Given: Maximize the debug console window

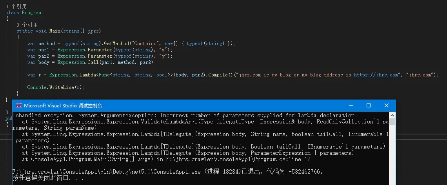Looking at the screenshot, I should tap(368, 105).
